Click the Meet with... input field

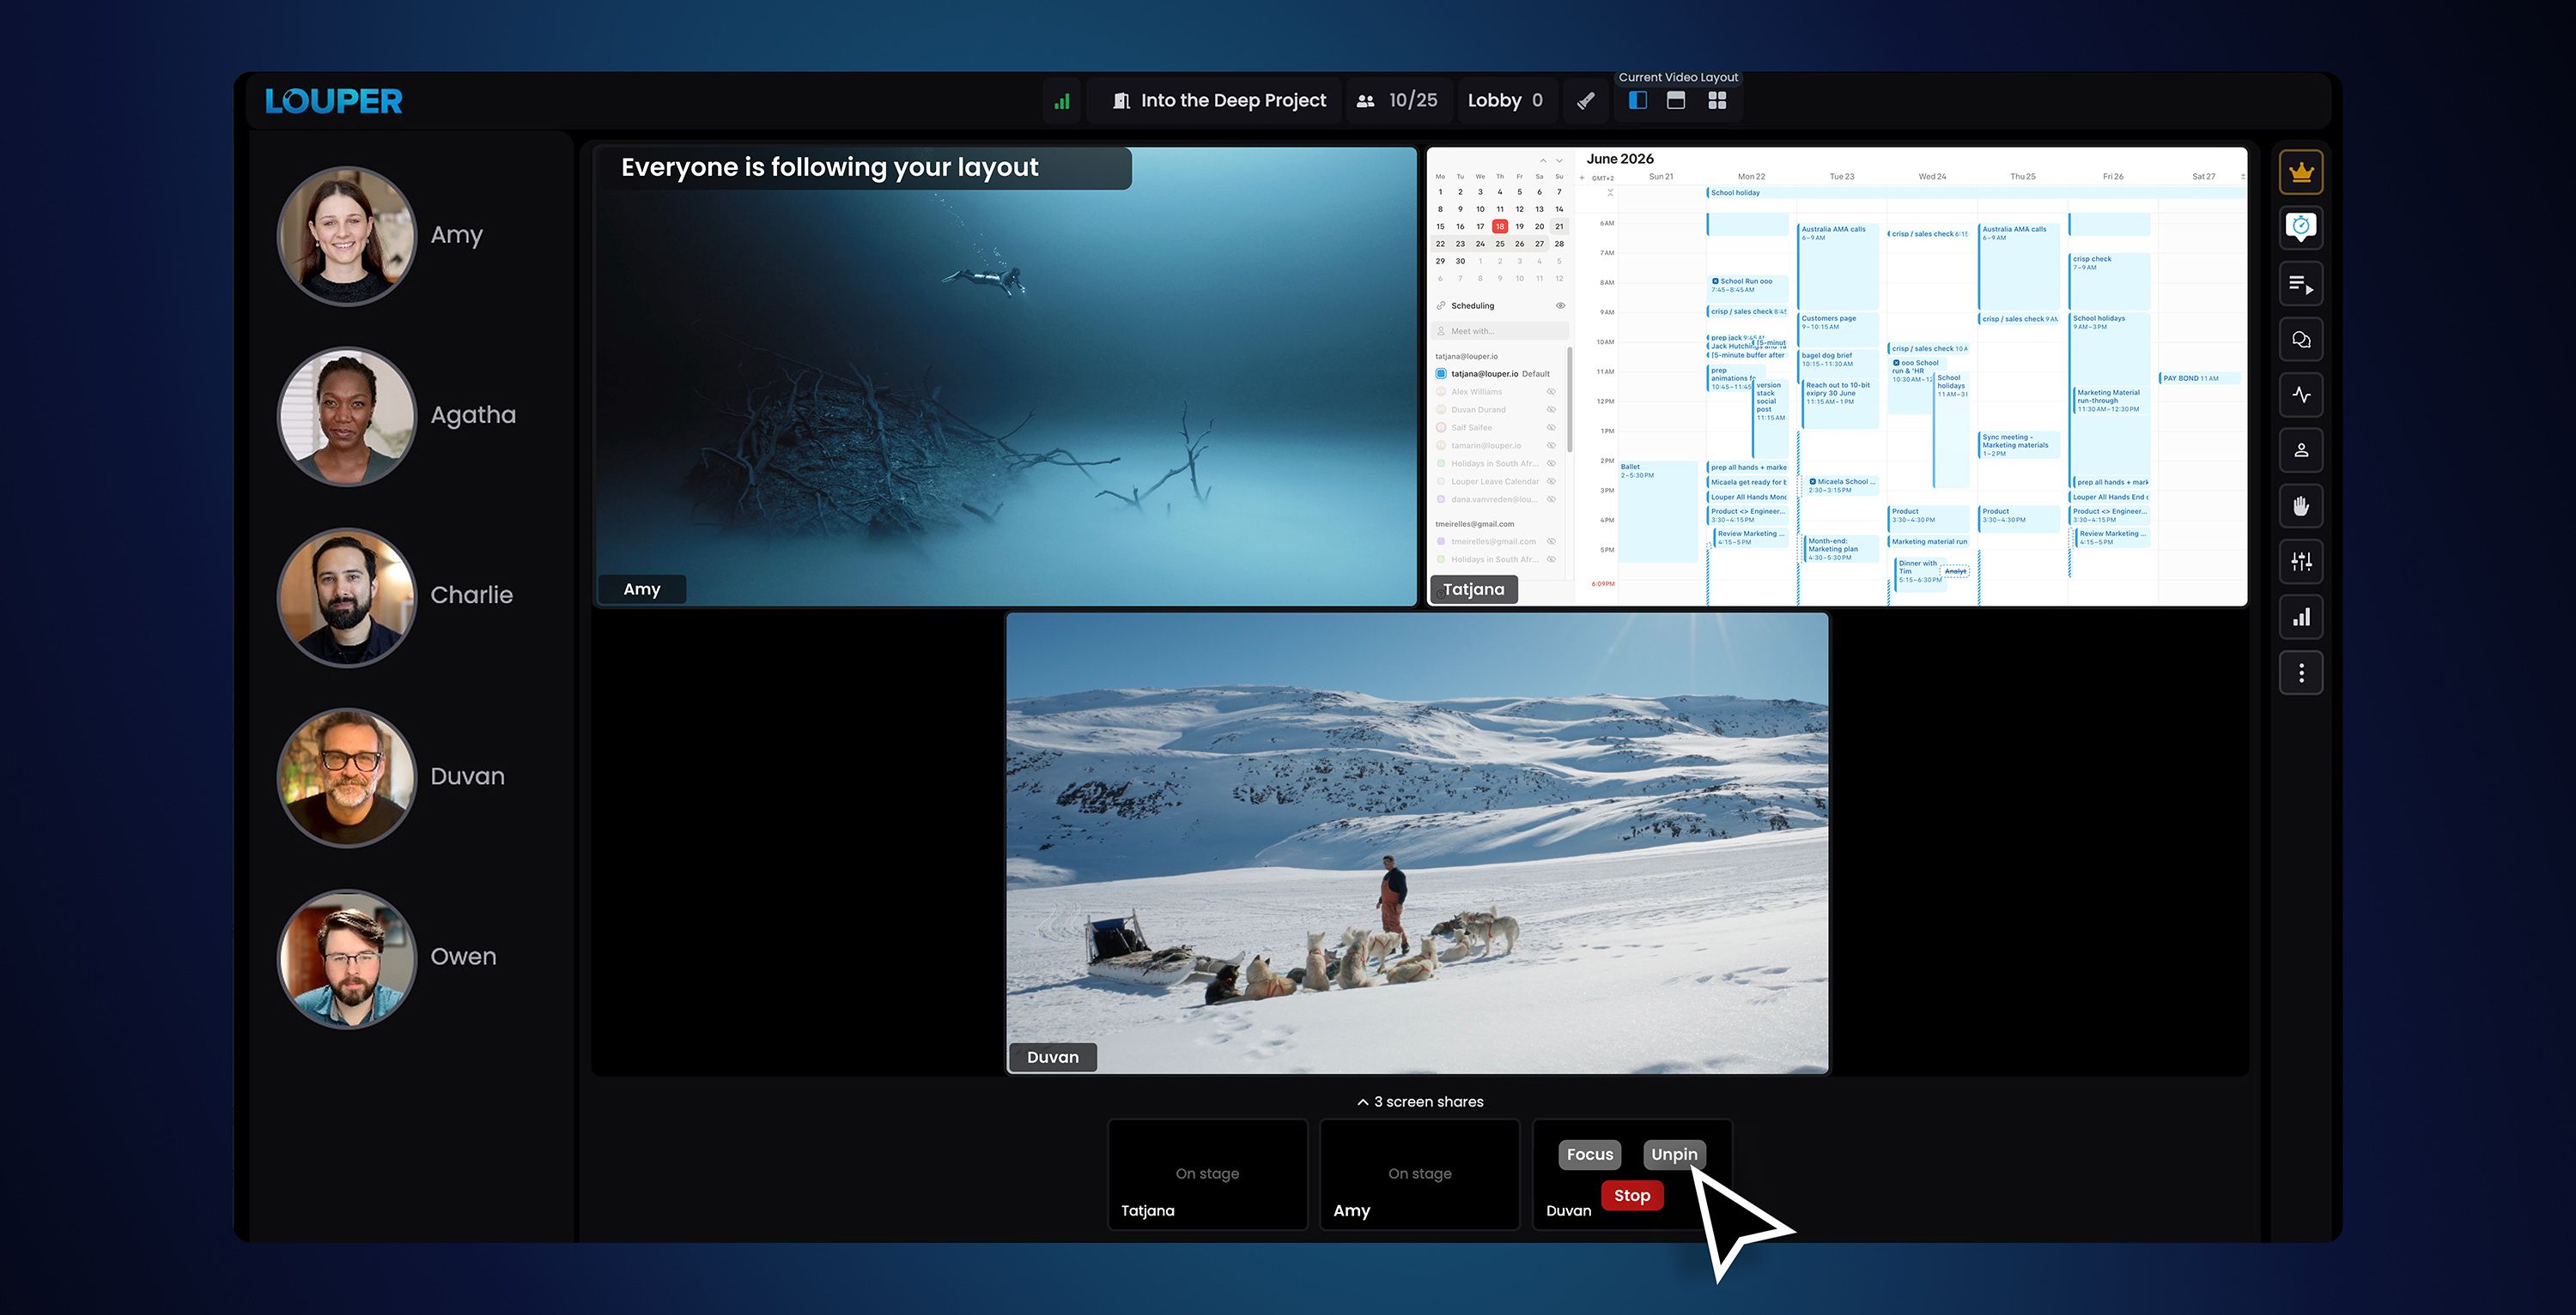(x=1499, y=331)
